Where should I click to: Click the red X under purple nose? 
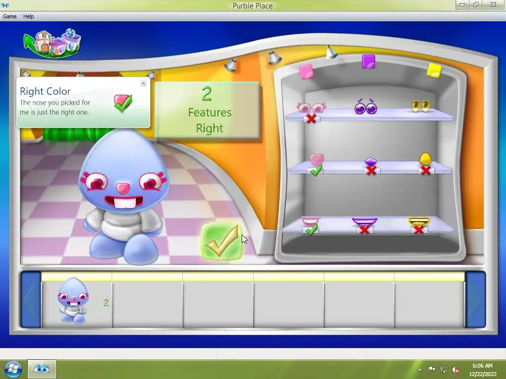click(x=371, y=170)
